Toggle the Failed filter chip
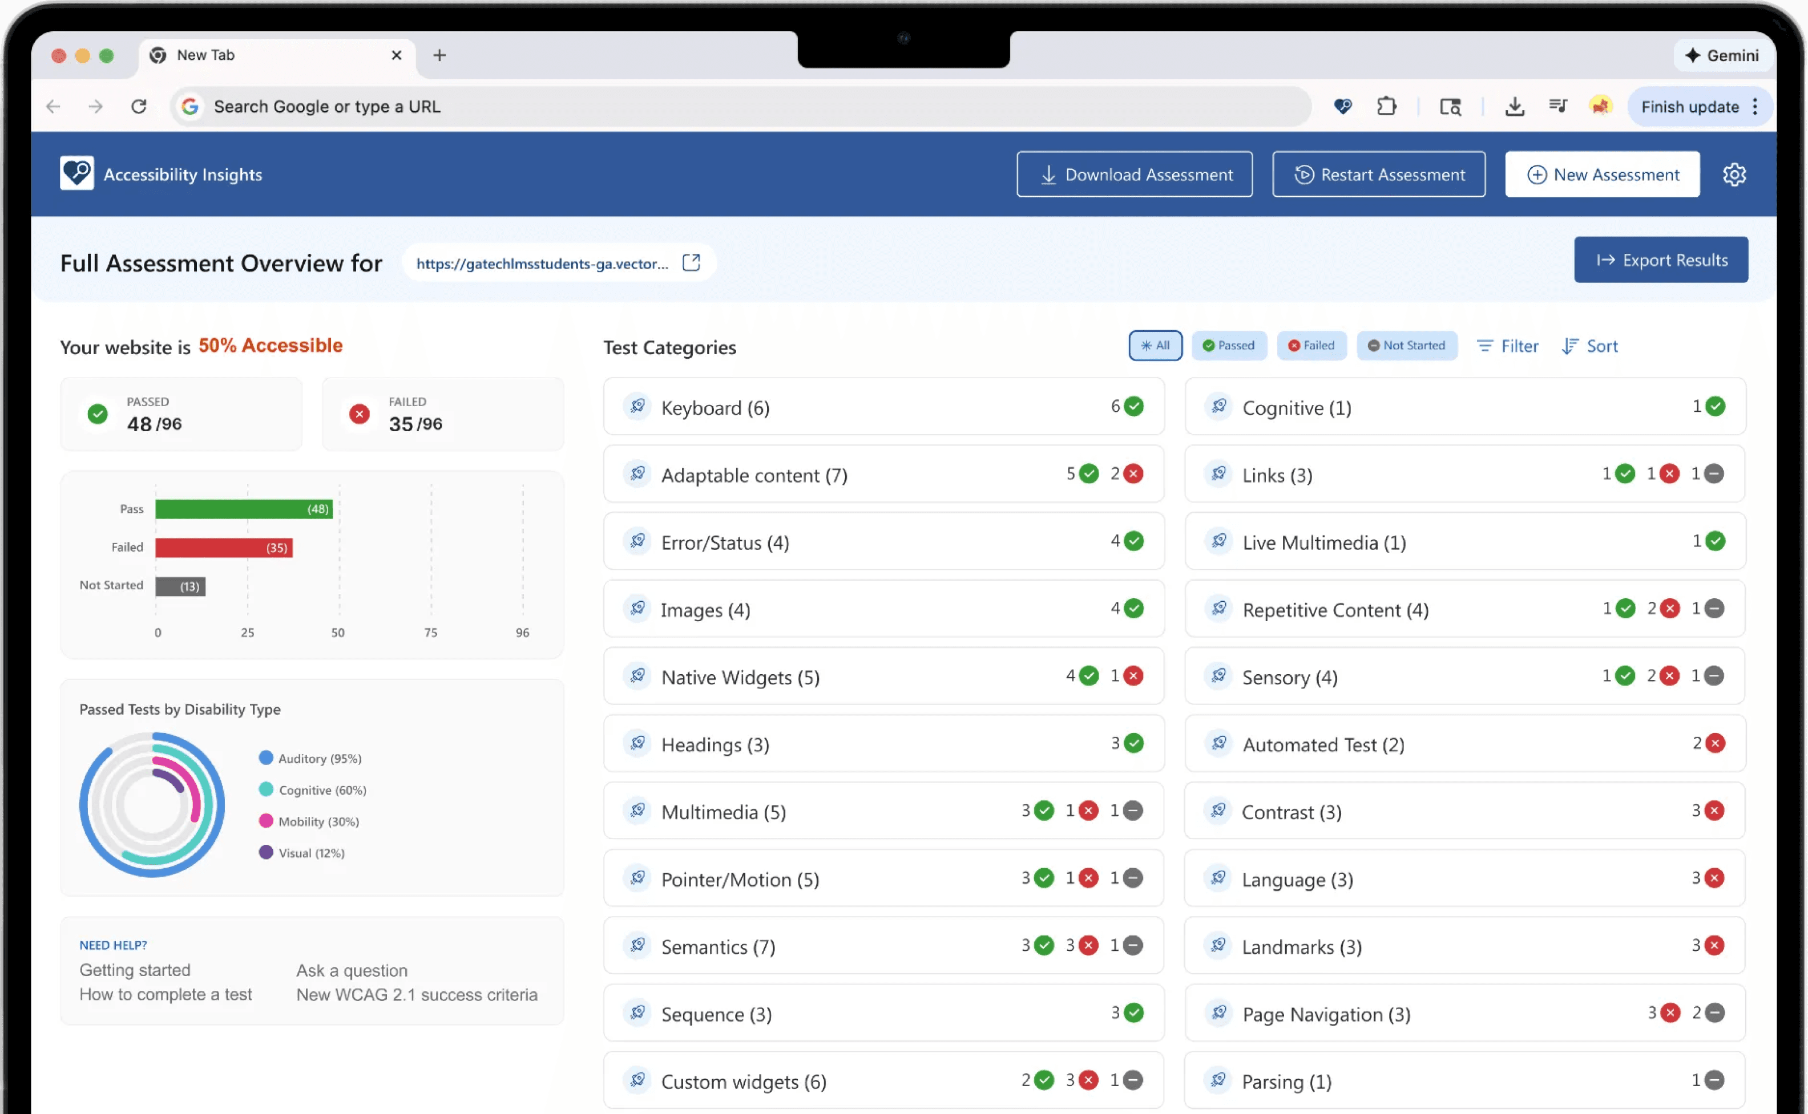Image resolution: width=1808 pixels, height=1114 pixels. point(1311,346)
